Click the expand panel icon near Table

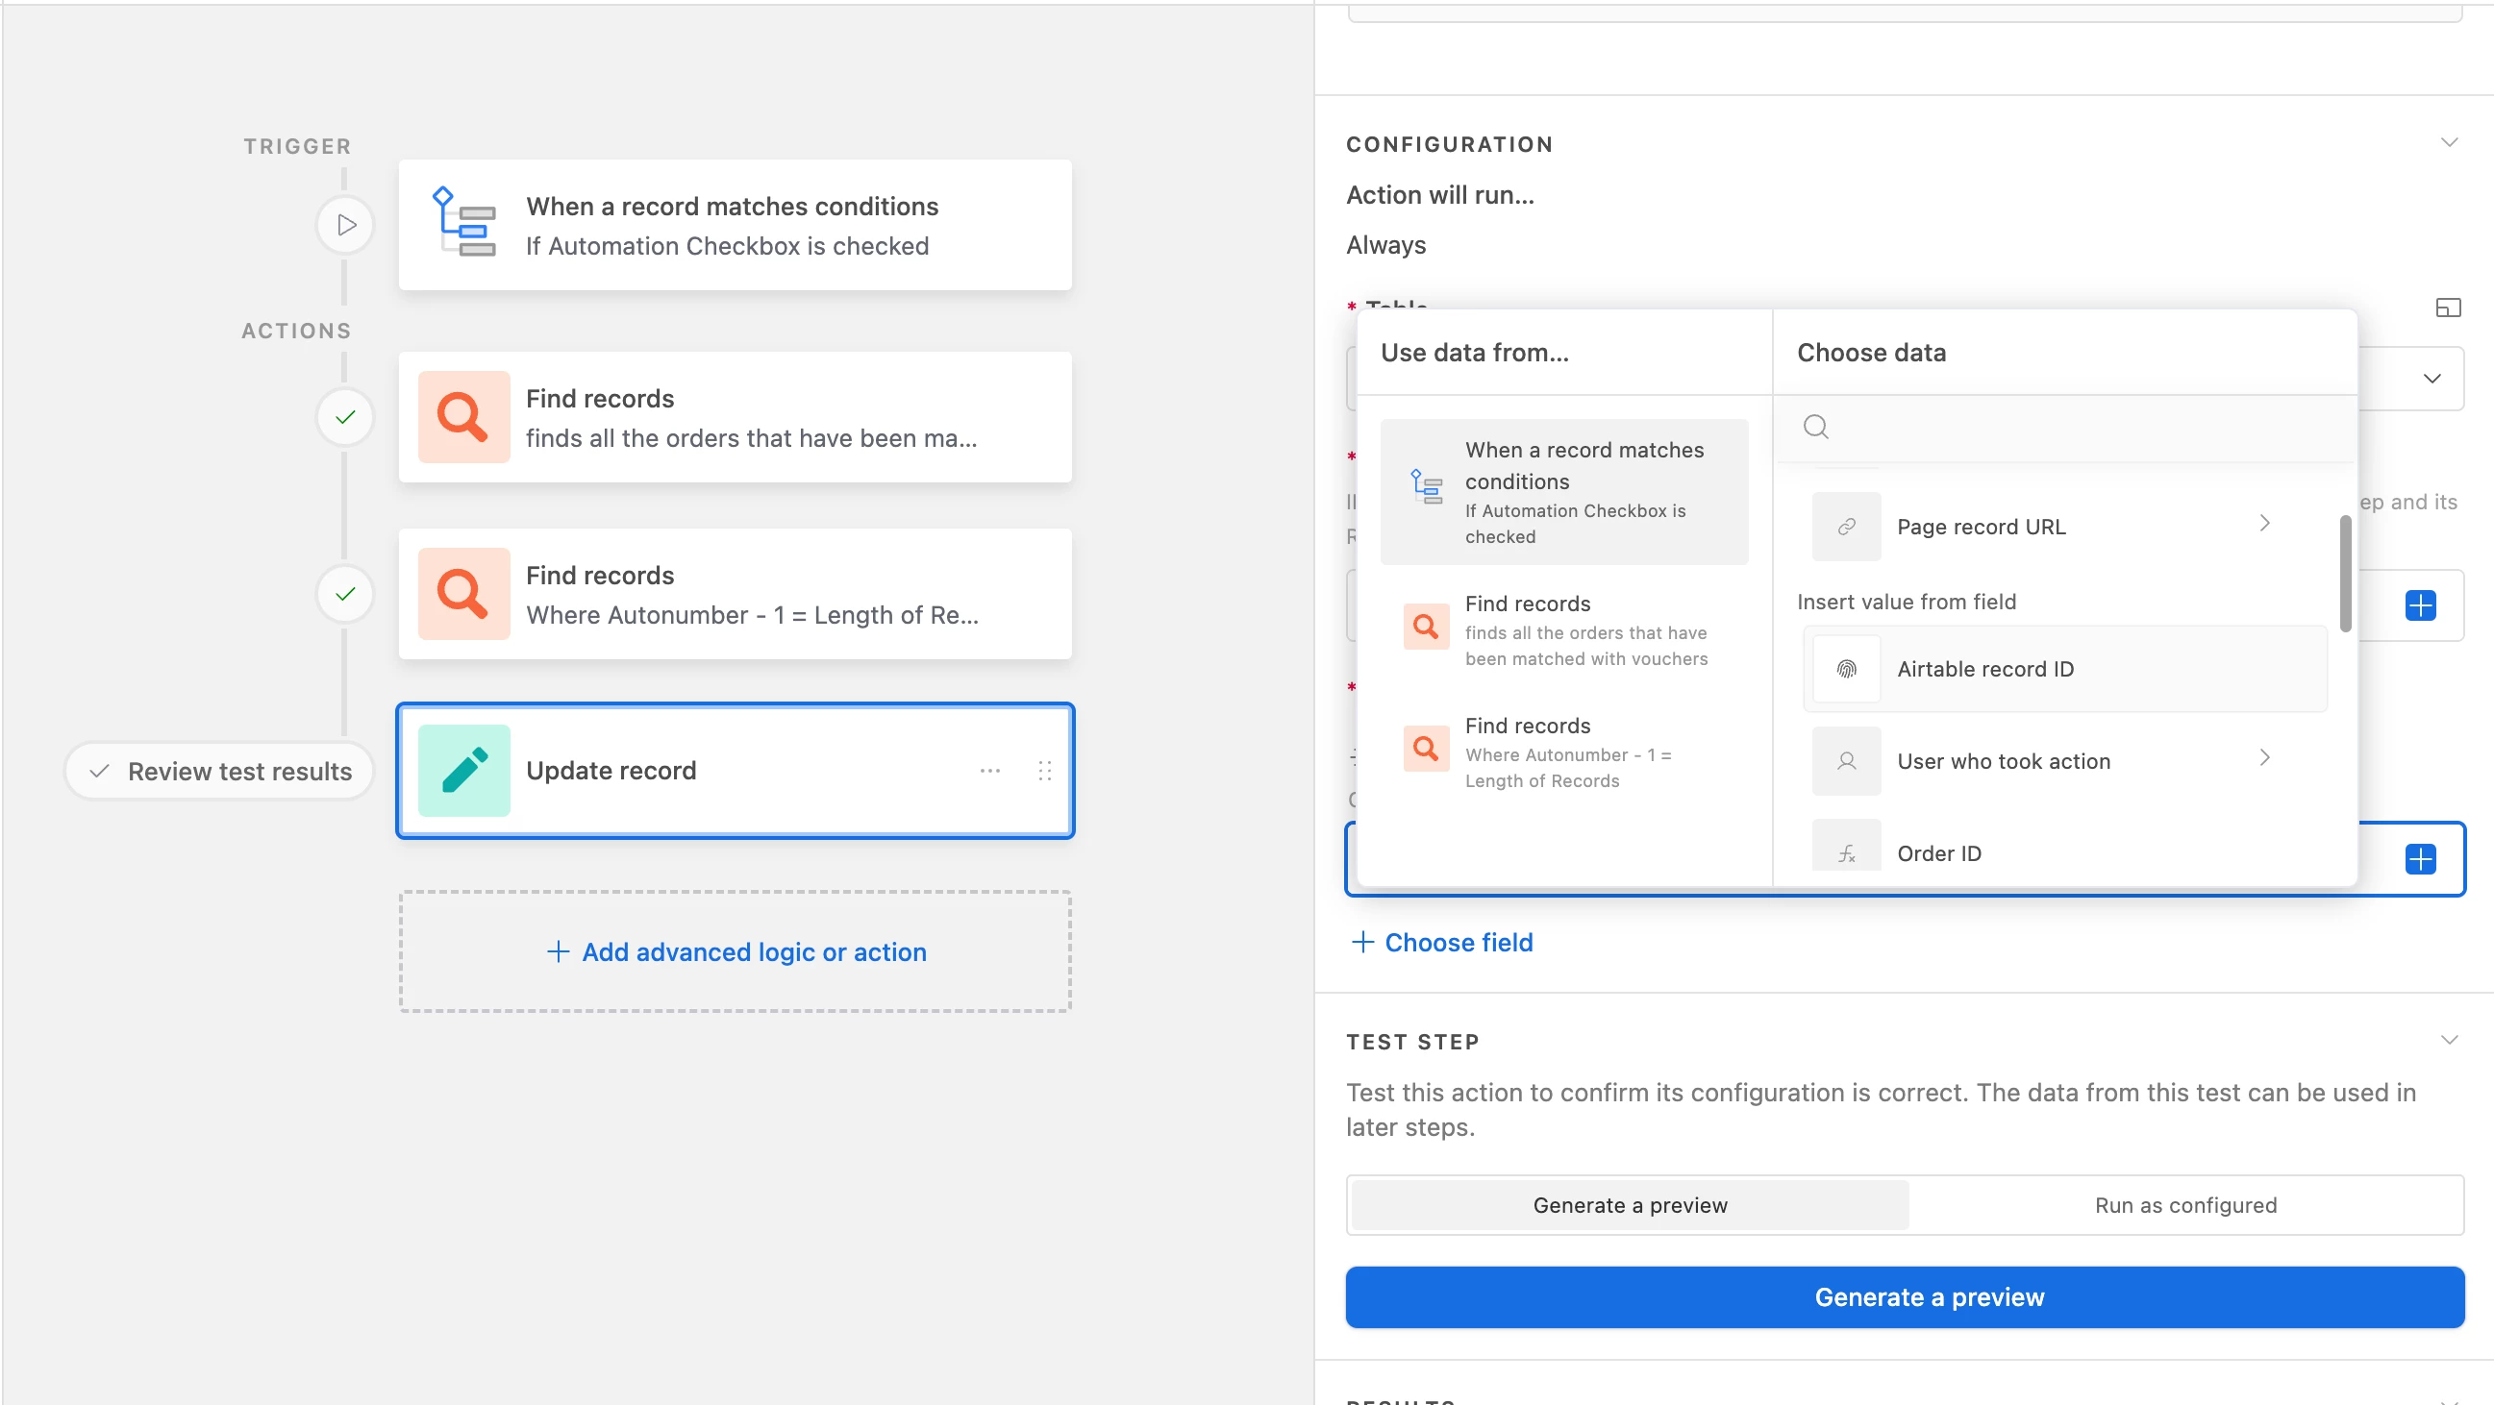click(2448, 308)
